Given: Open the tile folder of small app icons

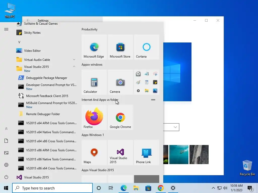Looking at the screenshot, I should [147, 82].
